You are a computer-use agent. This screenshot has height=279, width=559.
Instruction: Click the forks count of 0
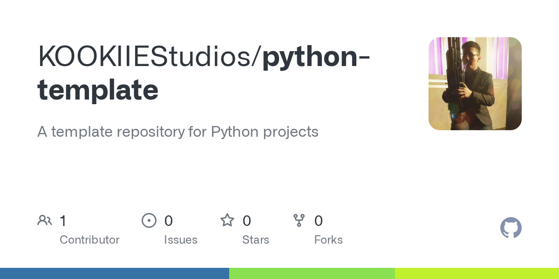coord(319,221)
